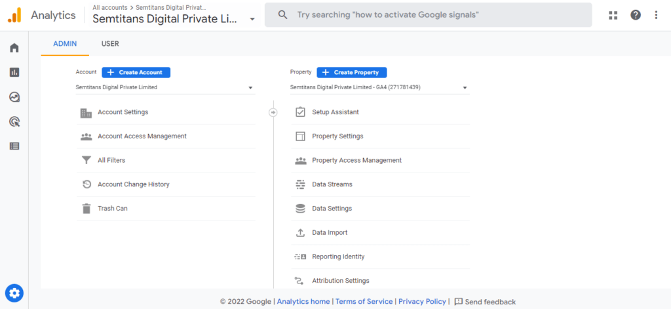Click the Create Account button
The height and width of the screenshot is (309, 671).
(136, 72)
